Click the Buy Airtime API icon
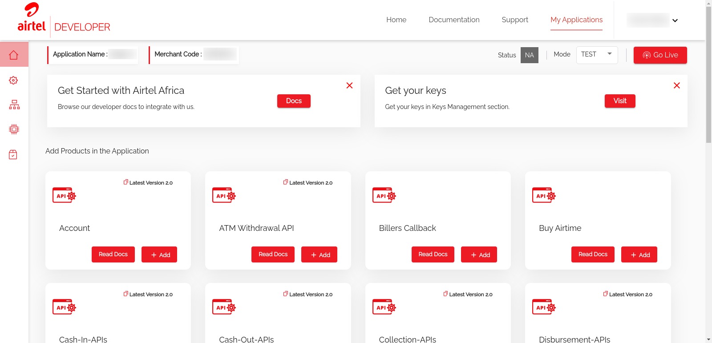712x343 pixels. (x=544, y=196)
